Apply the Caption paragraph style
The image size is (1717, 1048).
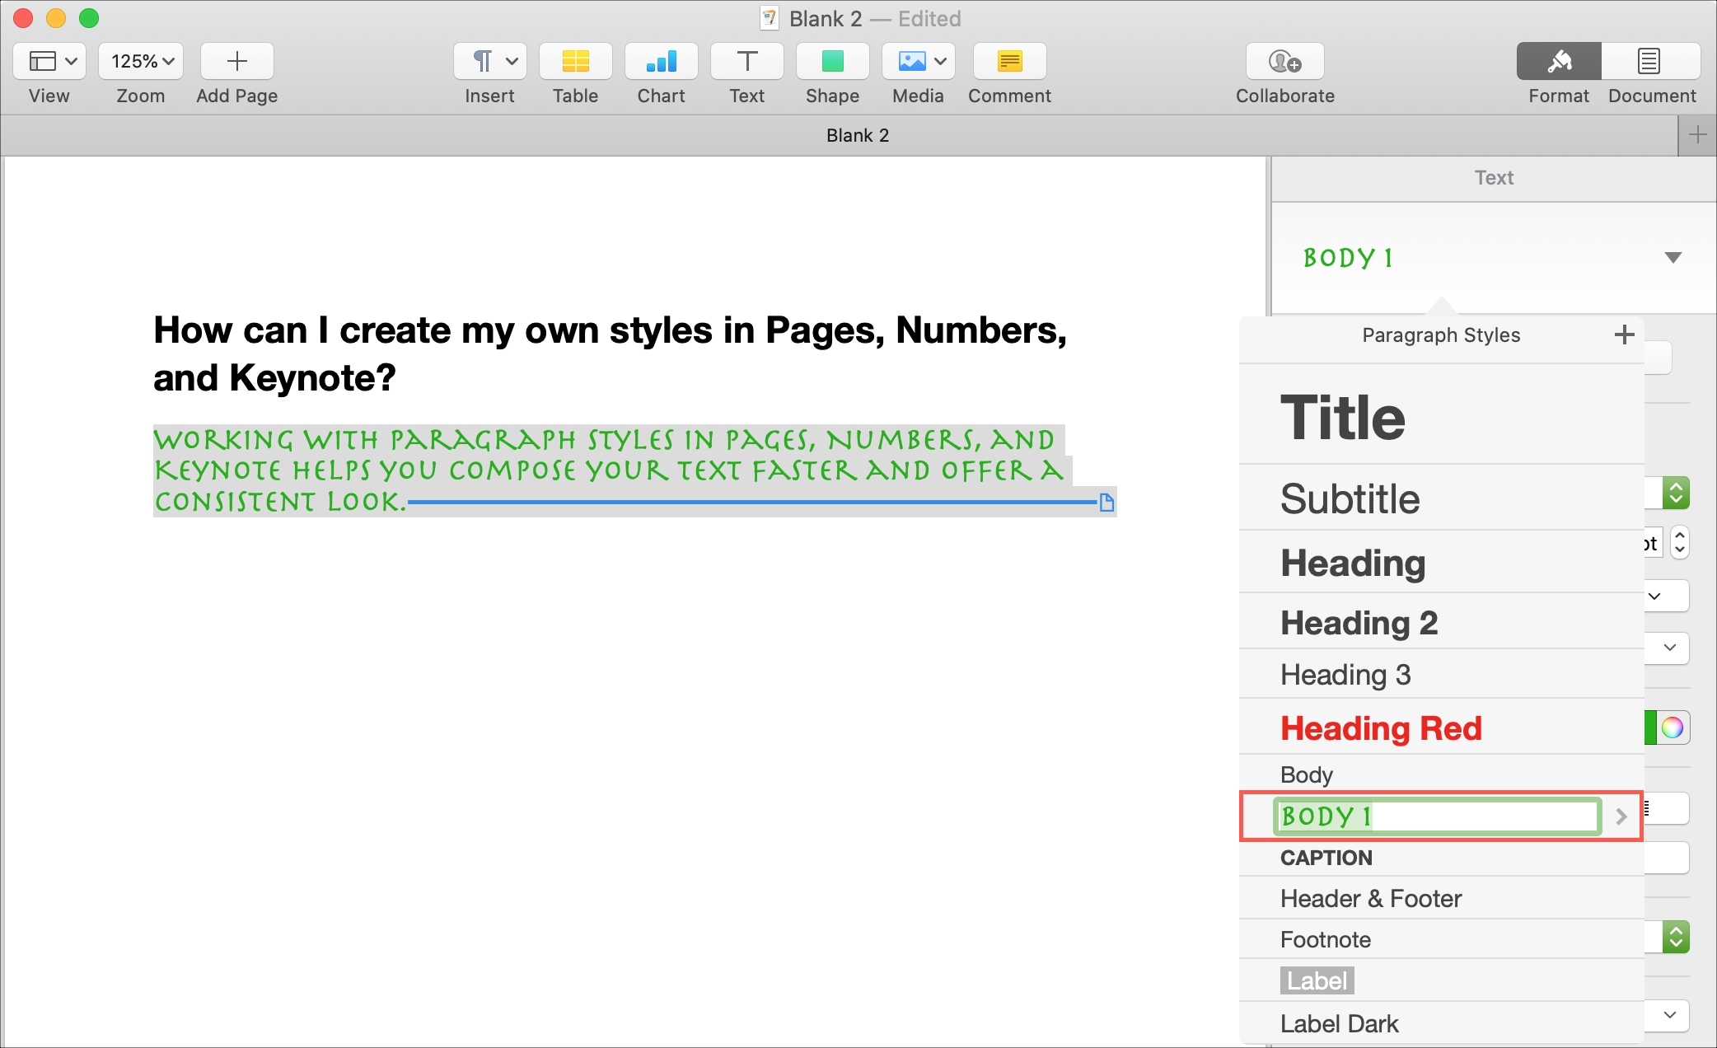[x=1442, y=858]
